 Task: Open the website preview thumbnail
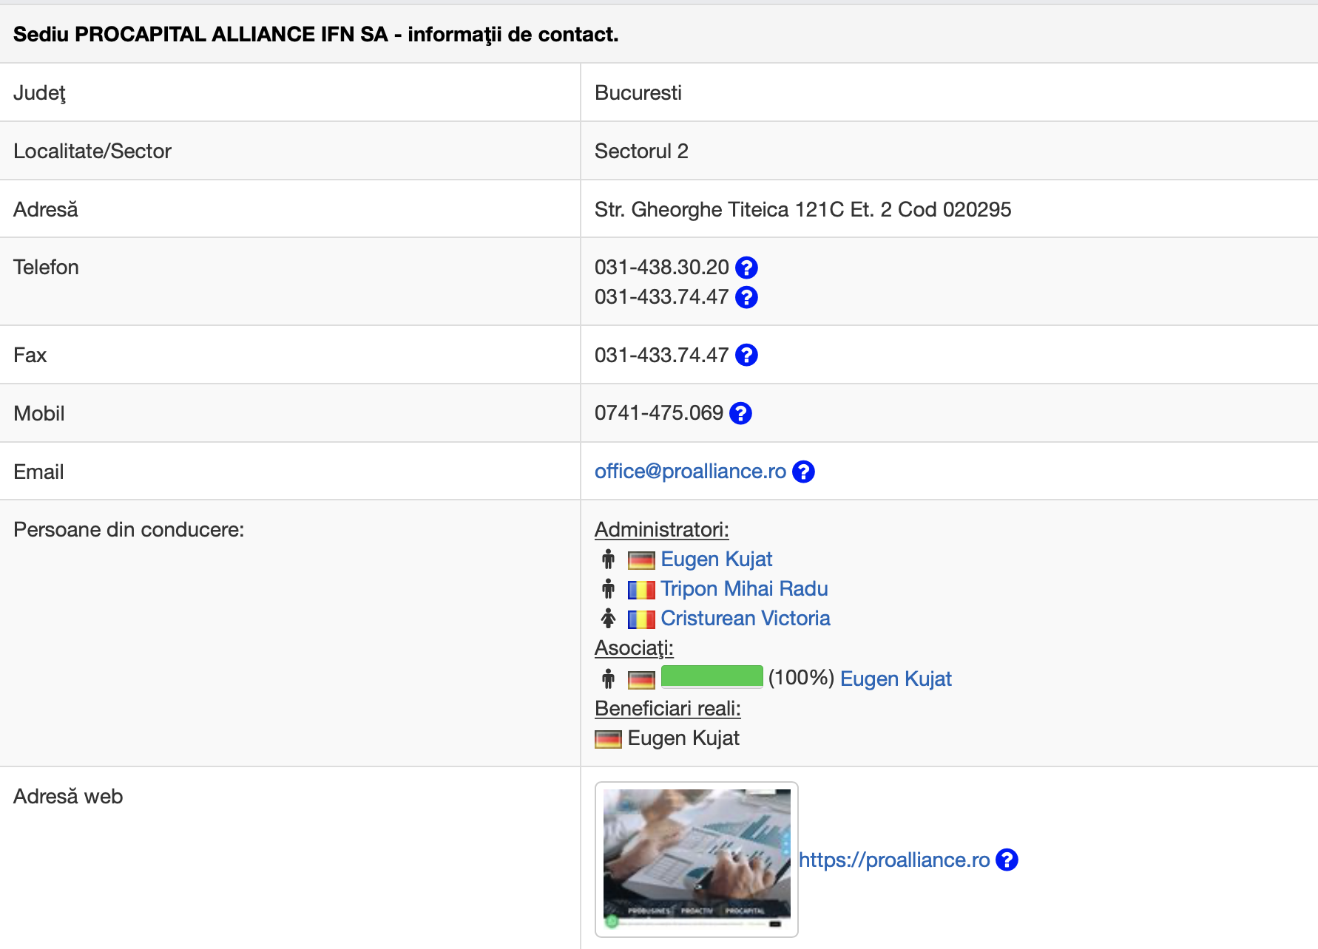[x=697, y=859]
